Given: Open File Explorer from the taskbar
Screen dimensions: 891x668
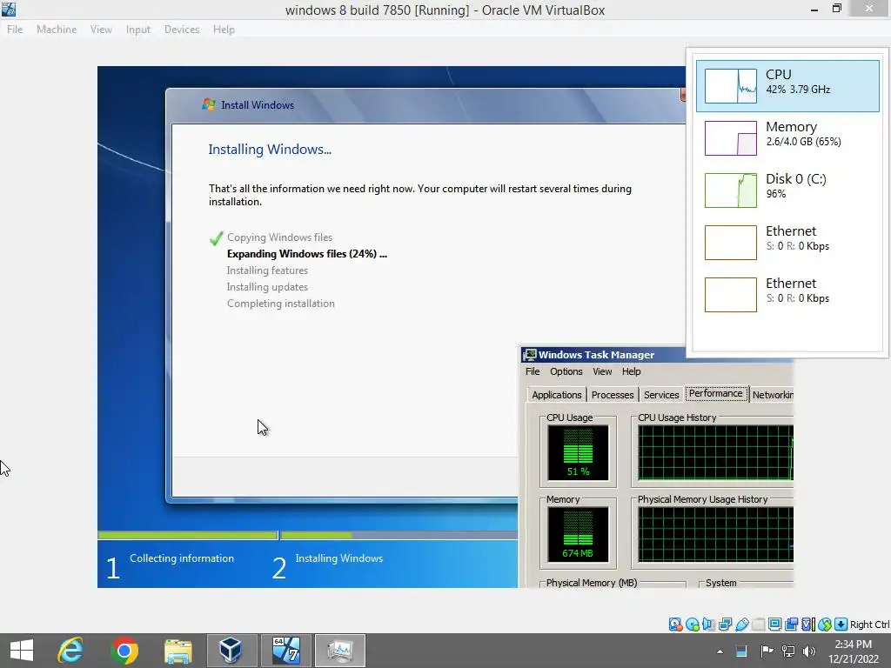Looking at the screenshot, I should point(178,651).
